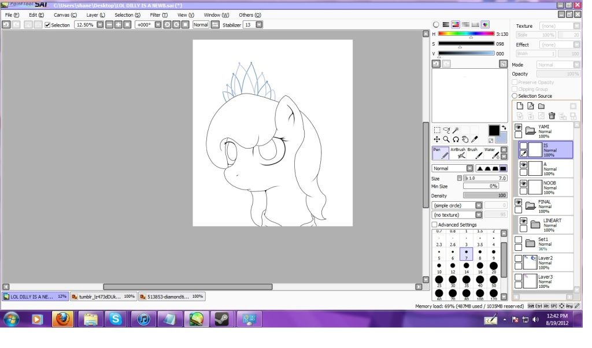Screen dimensions: 592x348
Task: Delete the layer with the trash icon
Action: point(552,116)
